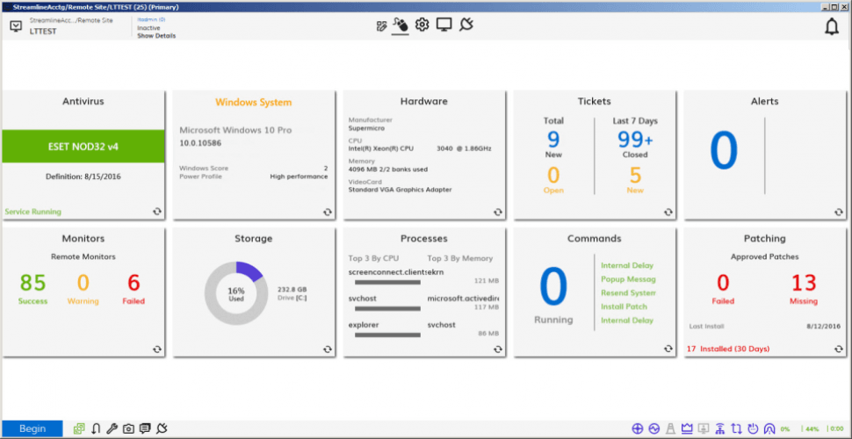
Task: Open the settings gear in top toolbar
Action: (x=422, y=25)
